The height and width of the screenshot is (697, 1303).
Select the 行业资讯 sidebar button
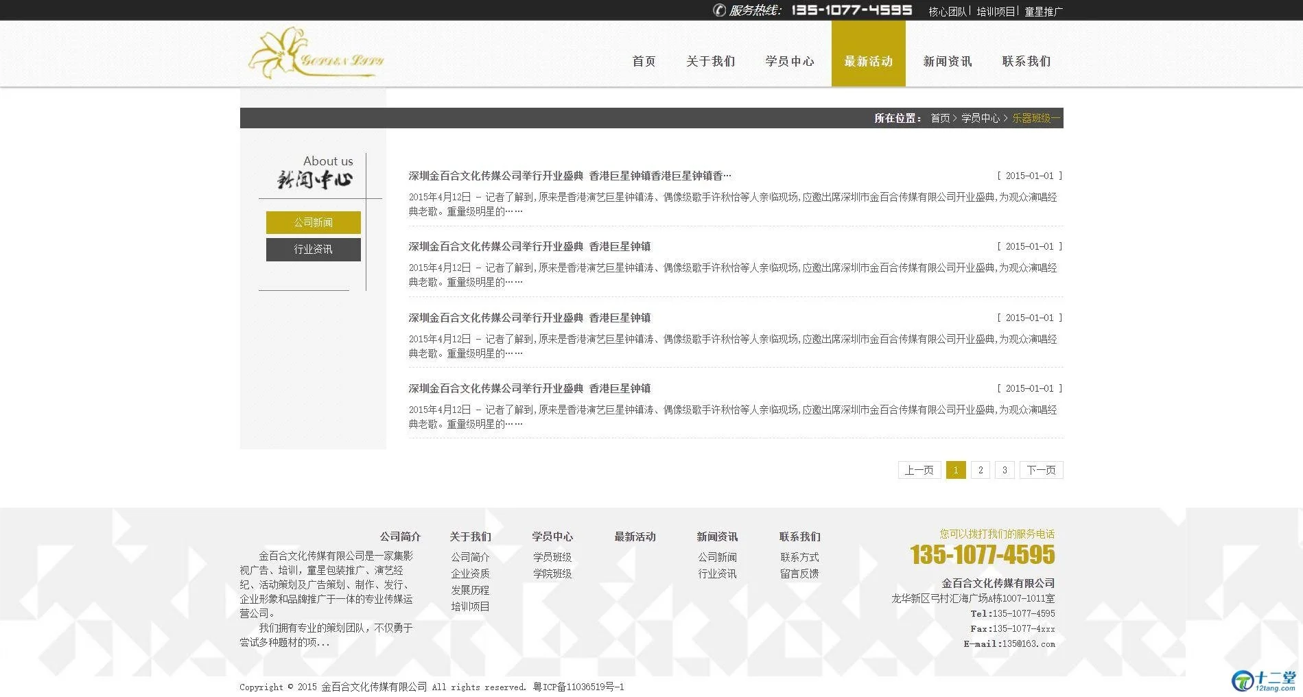(x=313, y=250)
